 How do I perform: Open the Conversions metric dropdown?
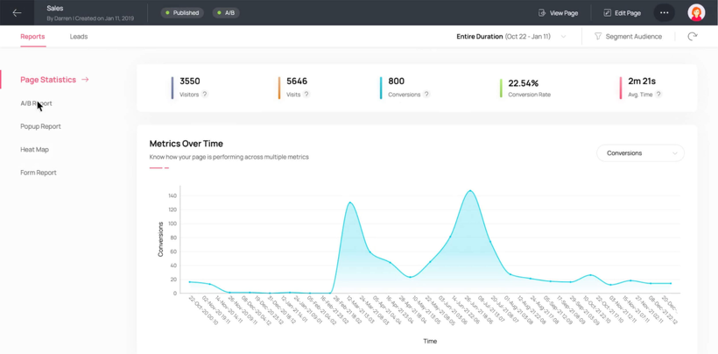click(640, 153)
